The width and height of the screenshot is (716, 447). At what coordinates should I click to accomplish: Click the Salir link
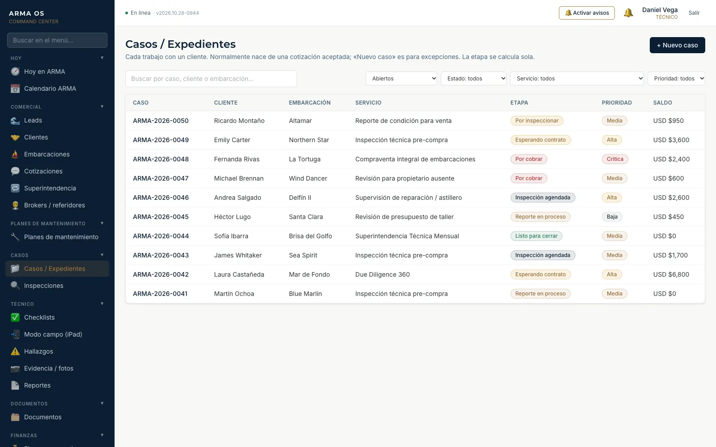coord(694,13)
